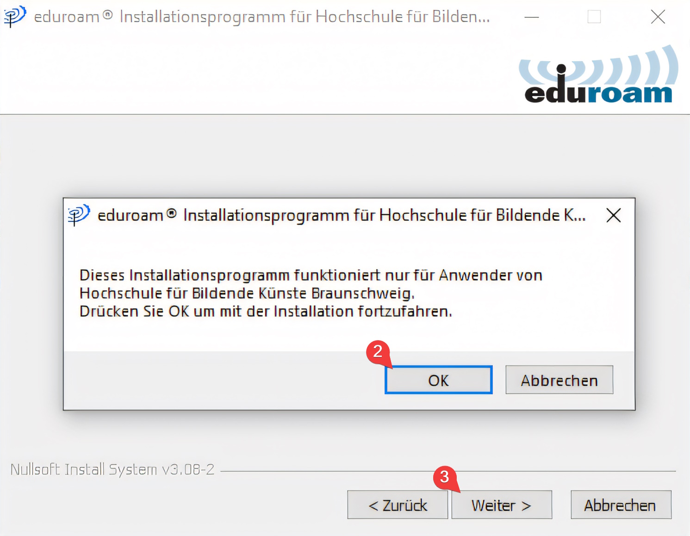Click the large eduroam logo in header

598,75
